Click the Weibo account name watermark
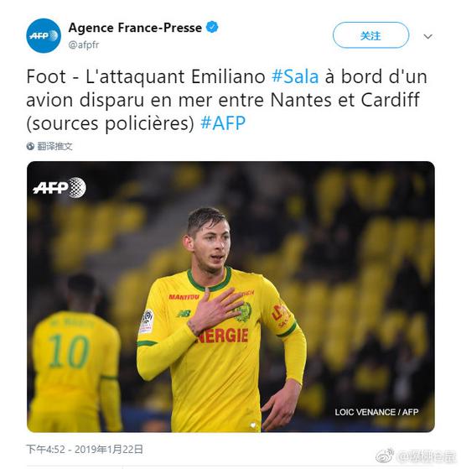 427,456
